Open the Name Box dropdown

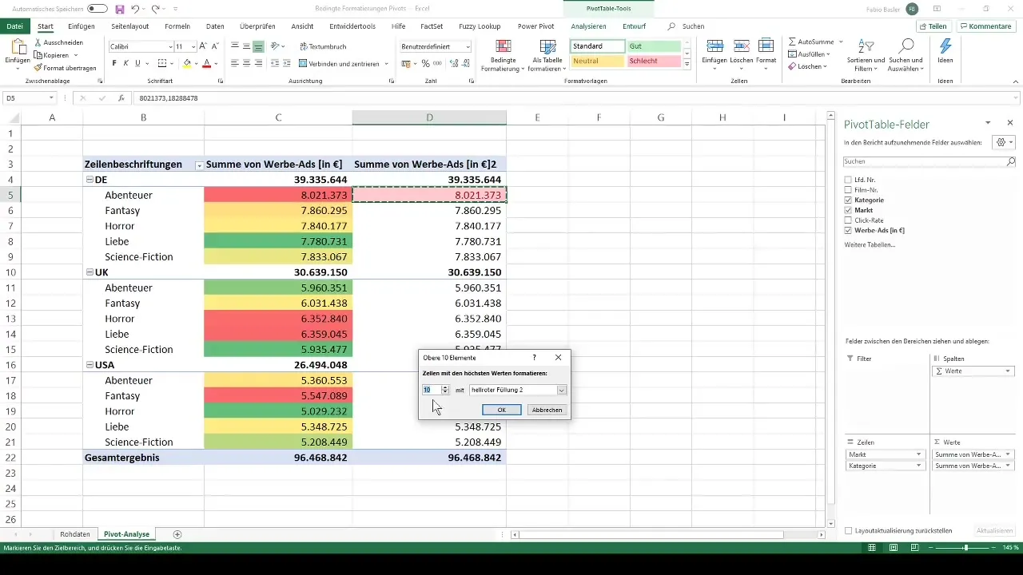(51, 98)
